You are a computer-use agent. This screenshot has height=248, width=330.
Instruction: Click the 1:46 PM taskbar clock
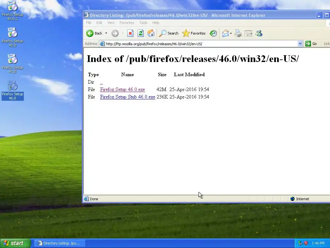point(318,243)
